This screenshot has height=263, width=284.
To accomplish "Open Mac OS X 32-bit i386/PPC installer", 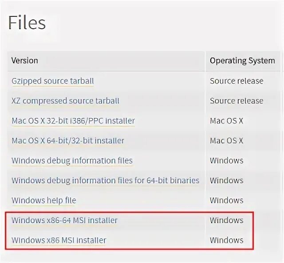I will tap(73, 121).
